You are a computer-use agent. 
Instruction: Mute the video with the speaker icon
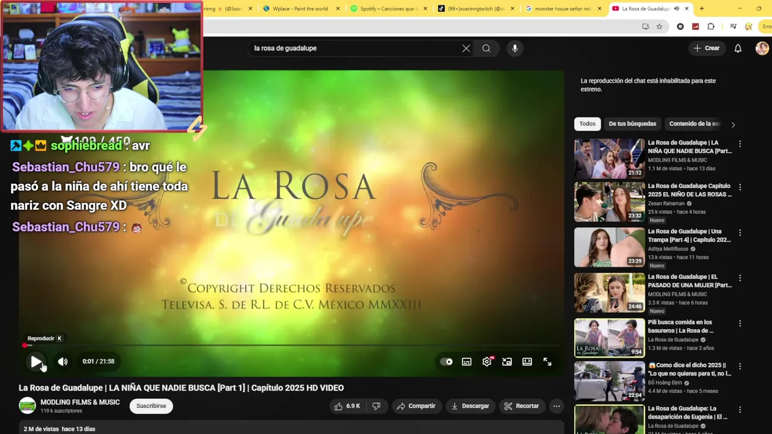(63, 362)
